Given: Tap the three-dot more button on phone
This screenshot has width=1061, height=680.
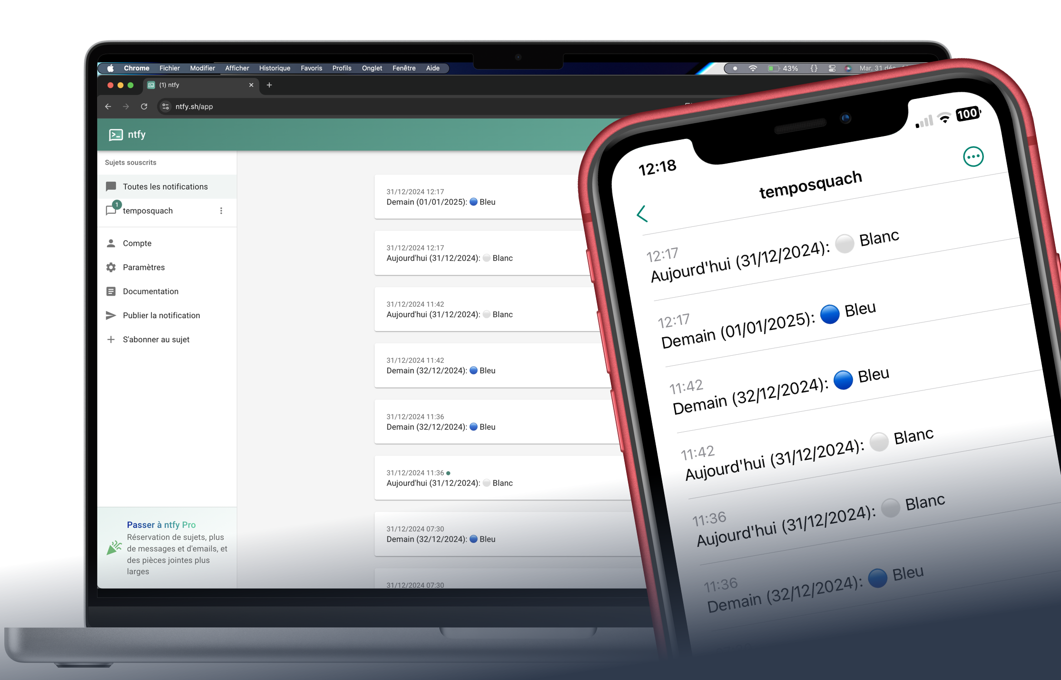Looking at the screenshot, I should [x=973, y=156].
